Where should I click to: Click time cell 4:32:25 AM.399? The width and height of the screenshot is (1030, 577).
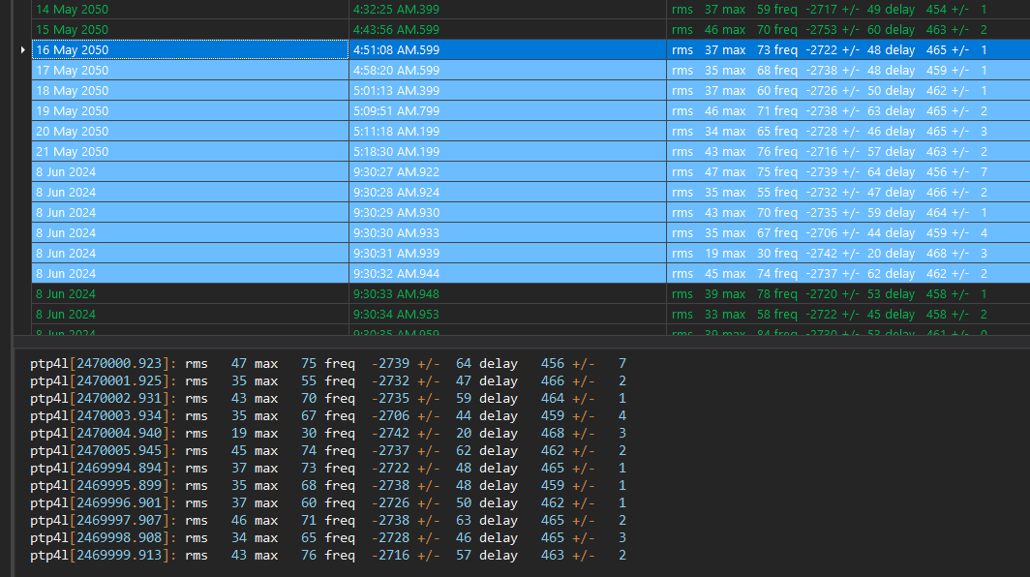point(508,10)
